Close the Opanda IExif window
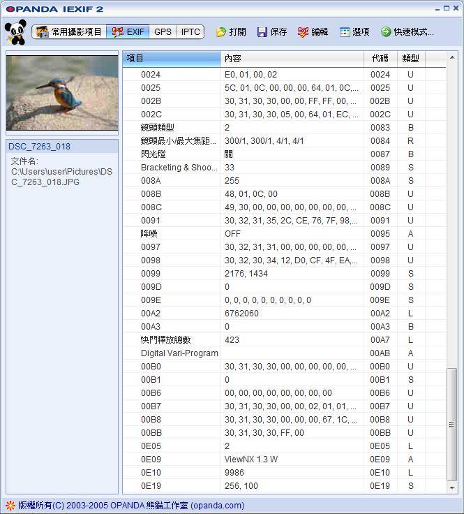Viewport: 464px width, 514px height. point(456,8)
